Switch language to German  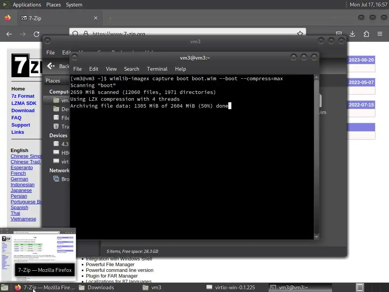(x=19, y=179)
